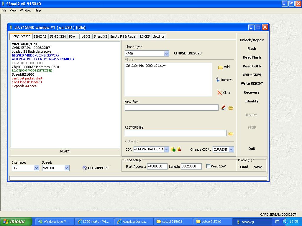Click the MISC files text field

pyautogui.click(x=171, y=108)
